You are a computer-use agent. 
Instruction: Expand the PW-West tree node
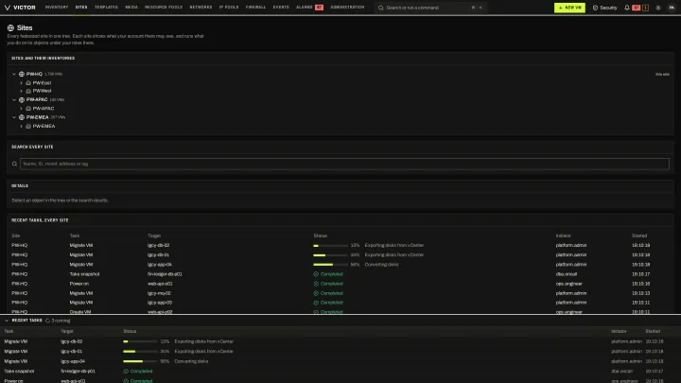coord(21,91)
